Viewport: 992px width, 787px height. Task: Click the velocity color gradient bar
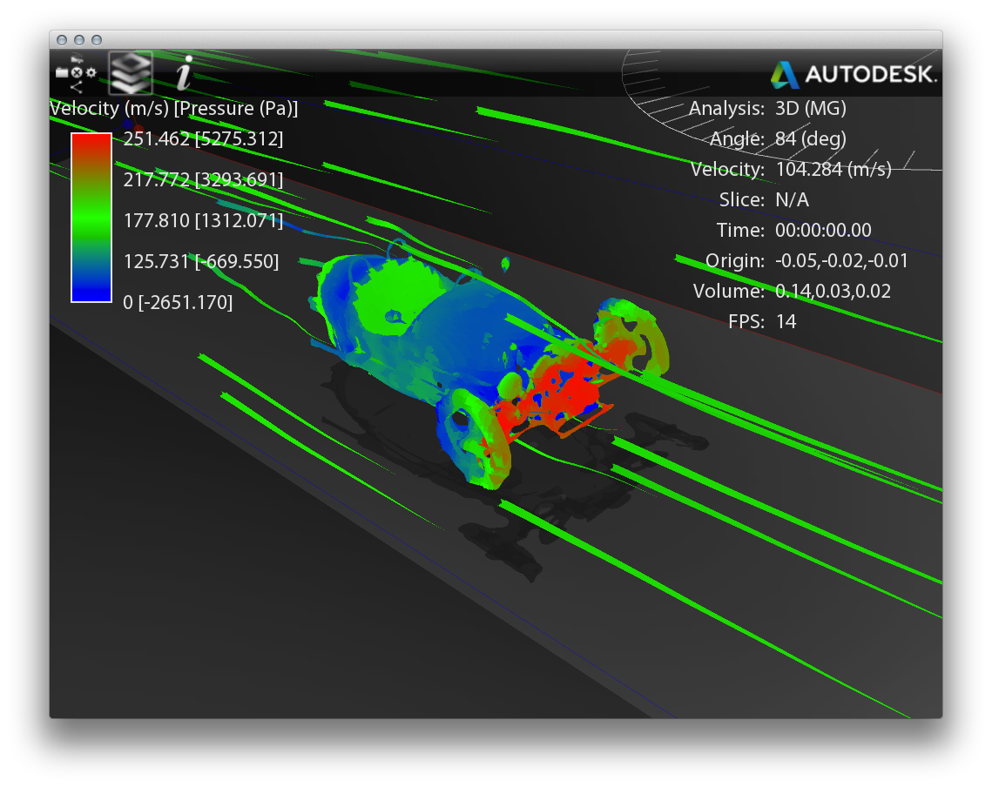[91, 218]
